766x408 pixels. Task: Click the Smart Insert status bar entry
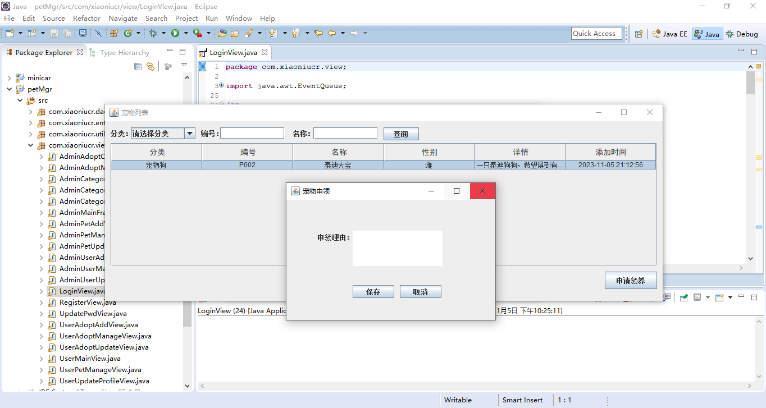coord(523,400)
